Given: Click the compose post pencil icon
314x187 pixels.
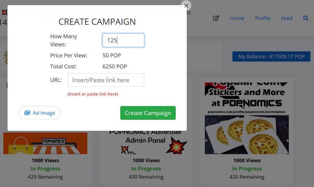Looking at the screenshot, I should coord(216,18).
